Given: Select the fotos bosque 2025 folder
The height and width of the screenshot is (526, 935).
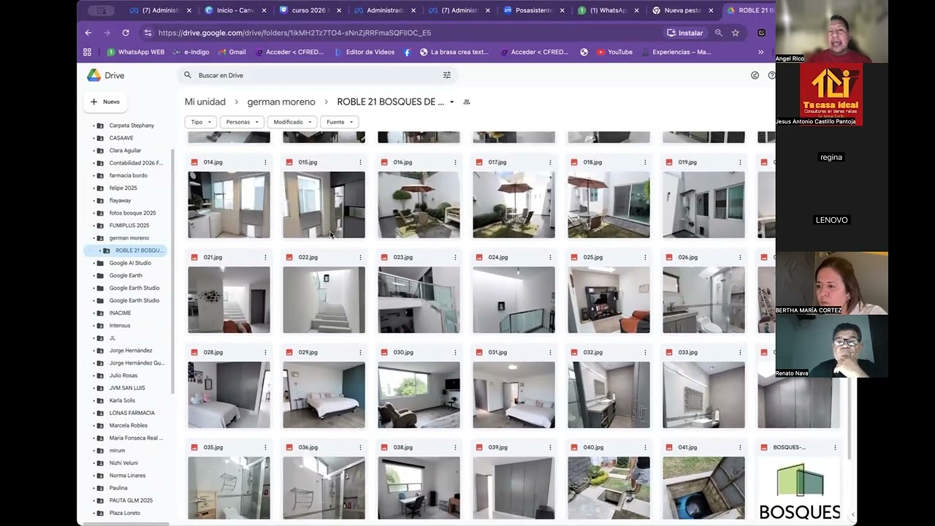Looking at the screenshot, I should coord(132,213).
